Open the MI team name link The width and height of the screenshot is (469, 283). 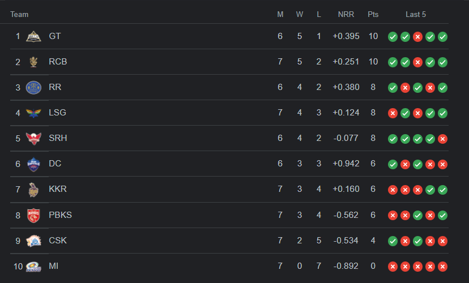point(54,266)
